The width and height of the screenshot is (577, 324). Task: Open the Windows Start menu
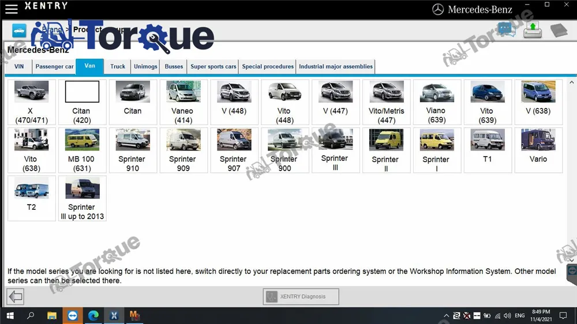coord(10,315)
